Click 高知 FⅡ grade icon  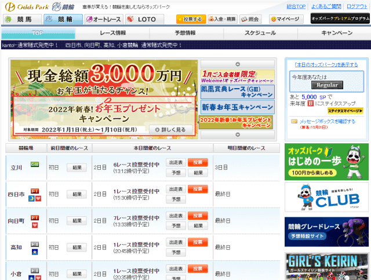coord(35,244)
